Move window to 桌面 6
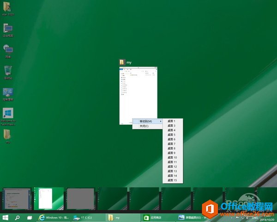The height and width of the screenshot is (222, 277). point(173,139)
